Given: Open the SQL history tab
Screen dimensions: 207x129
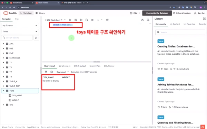Looking at the screenshot, I should (109, 66).
